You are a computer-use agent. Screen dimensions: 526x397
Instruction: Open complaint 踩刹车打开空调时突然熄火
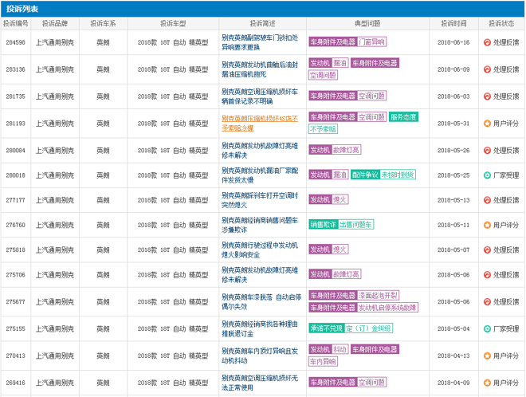260,200
